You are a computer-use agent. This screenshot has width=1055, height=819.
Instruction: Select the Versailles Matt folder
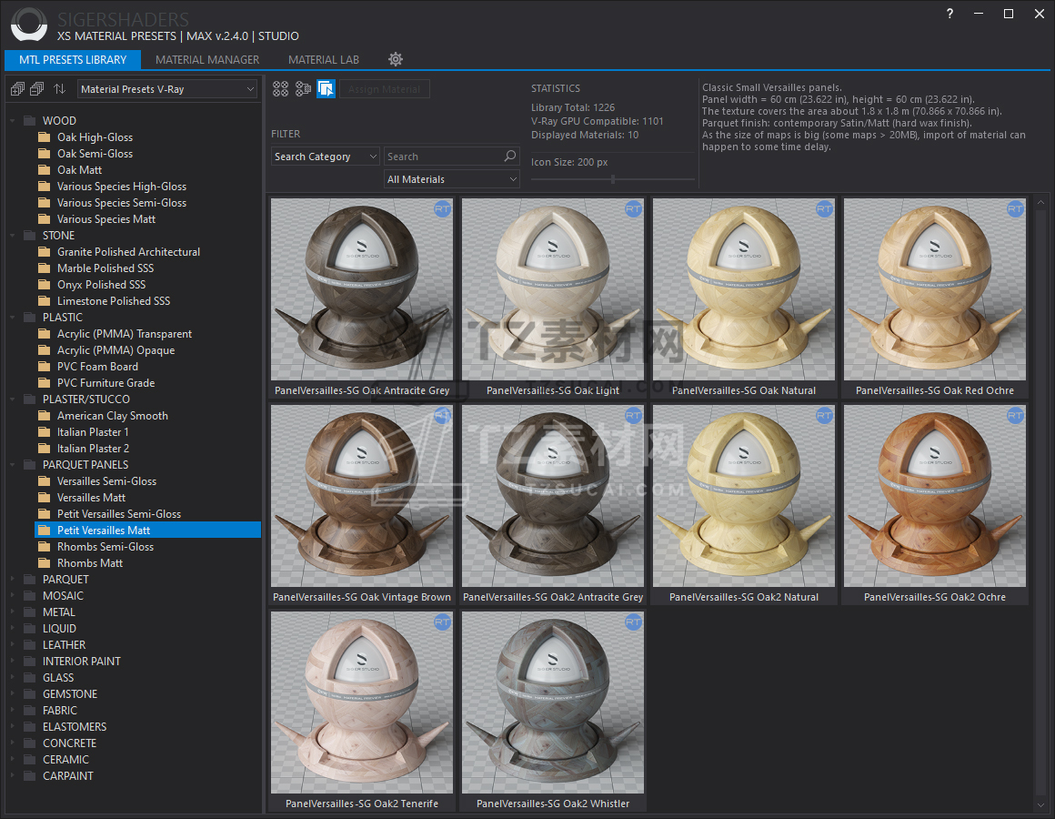coord(91,498)
